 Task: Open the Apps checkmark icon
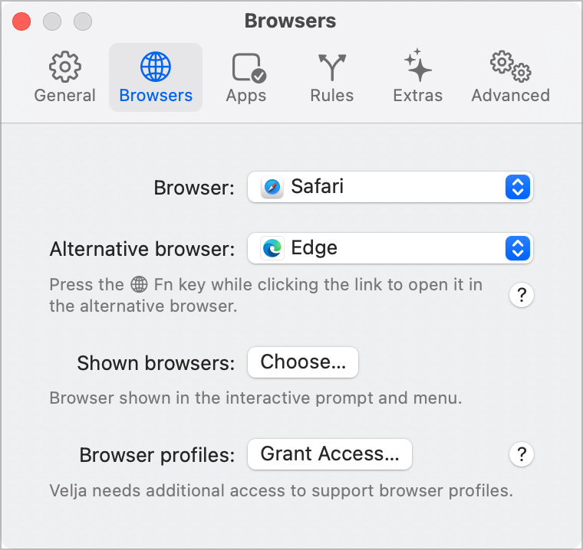coord(248,68)
